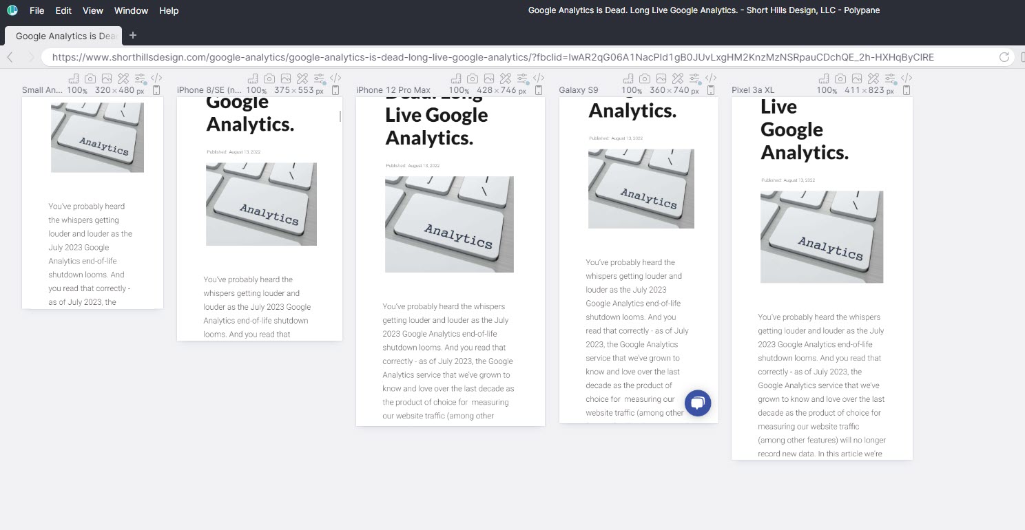Open code devtools for iPhone 12 Pro Max pane
This screenshot has width=1025, height=530.
tap(539, 78)
